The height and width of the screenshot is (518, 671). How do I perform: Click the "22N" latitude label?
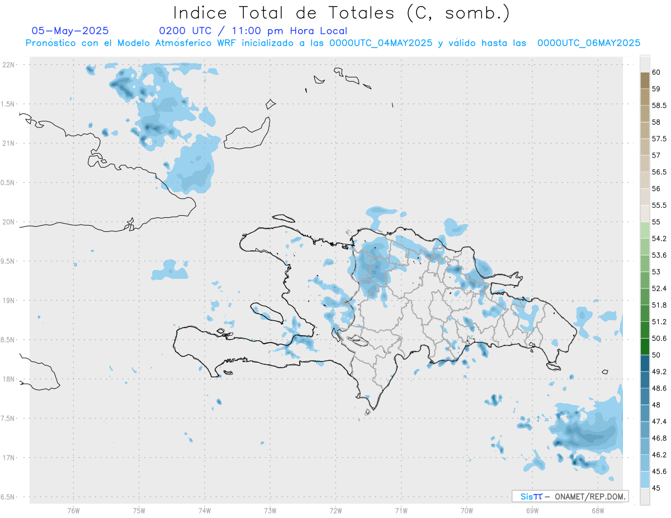click(8, 65)
